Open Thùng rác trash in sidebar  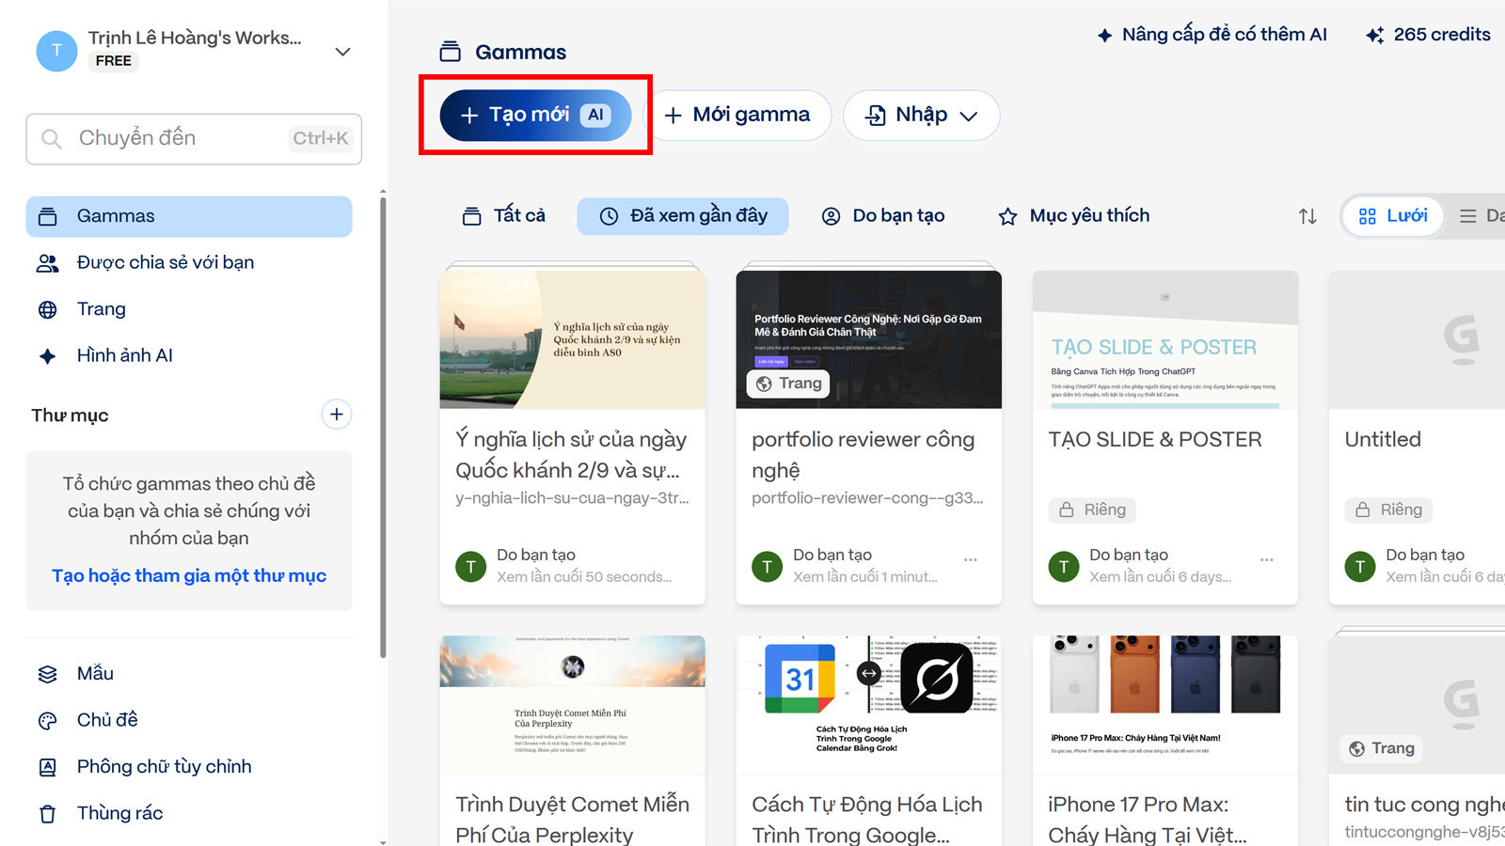[119, 813]
